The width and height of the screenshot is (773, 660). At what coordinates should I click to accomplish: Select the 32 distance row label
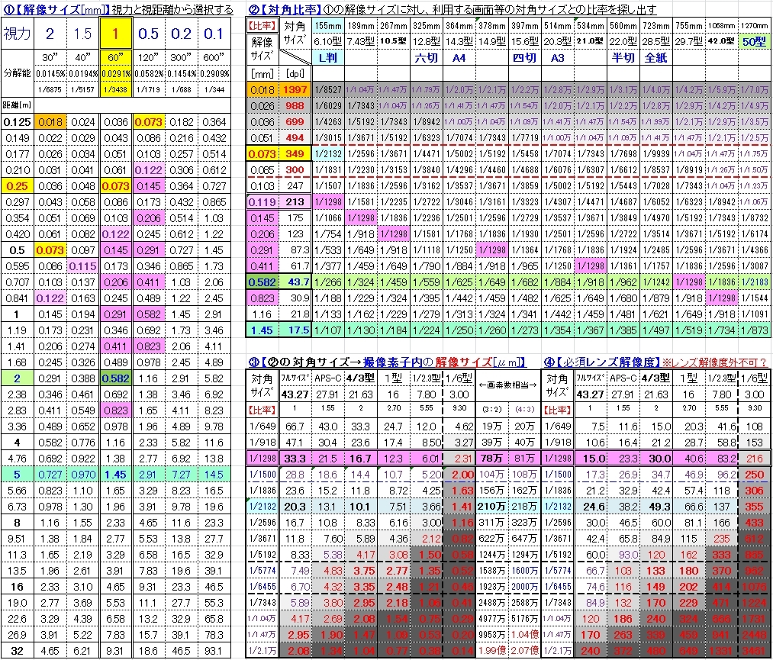[18, 651]
